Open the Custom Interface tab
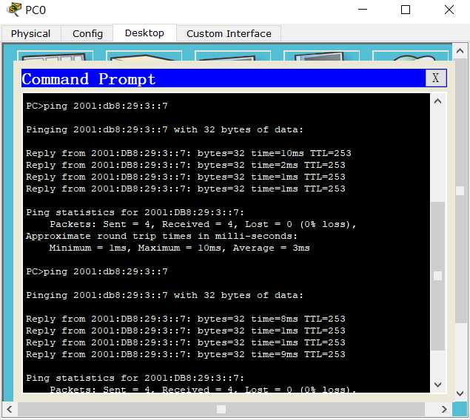Viewport: 470px width, 420px height. (229, 33)
